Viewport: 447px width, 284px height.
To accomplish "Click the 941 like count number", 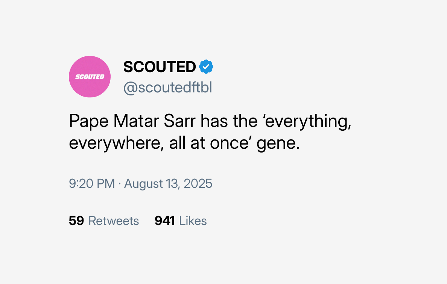I will [164, 221].
